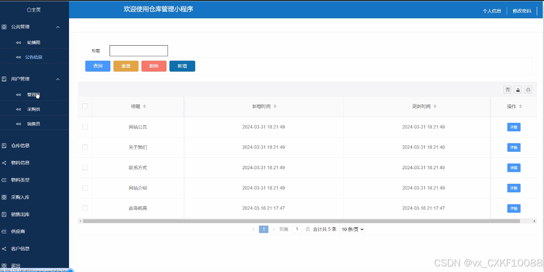Click the orange 重置 button
This screenshot has width=544, height=272.
[x=126, y=66]
